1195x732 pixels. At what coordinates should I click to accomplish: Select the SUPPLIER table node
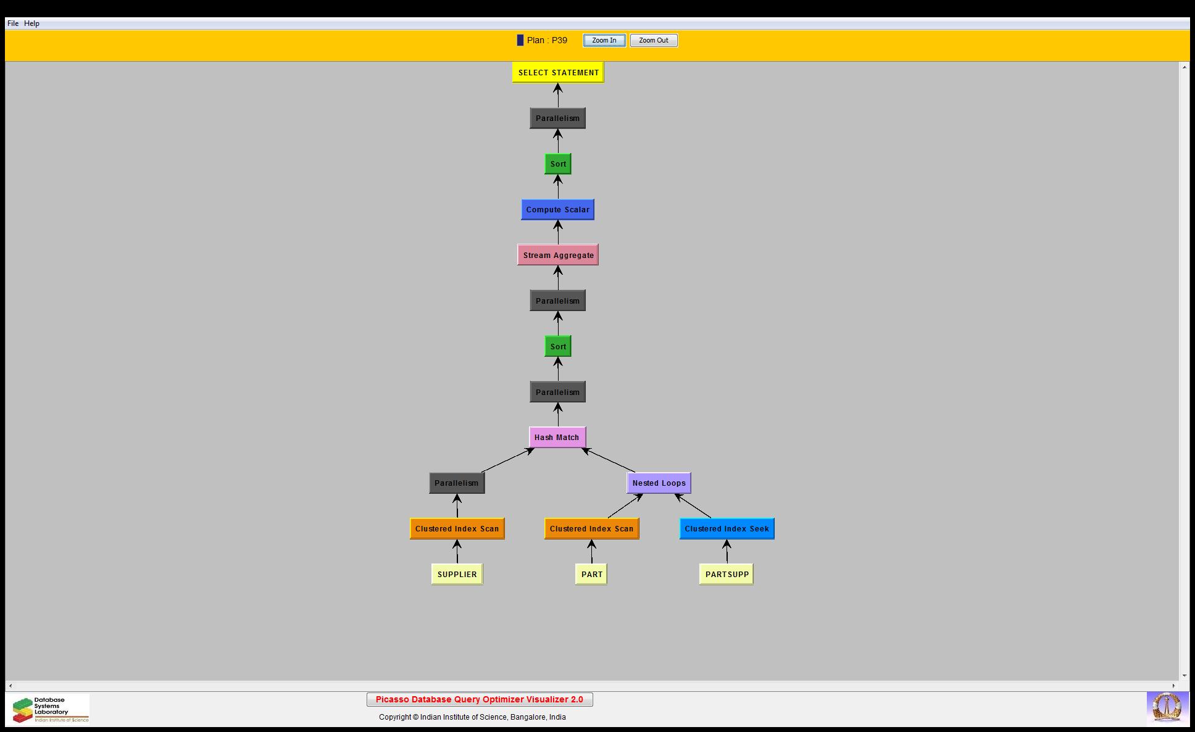click(x=457, y=575)
